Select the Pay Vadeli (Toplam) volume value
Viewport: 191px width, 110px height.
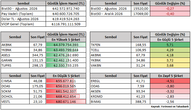(66, 14)
